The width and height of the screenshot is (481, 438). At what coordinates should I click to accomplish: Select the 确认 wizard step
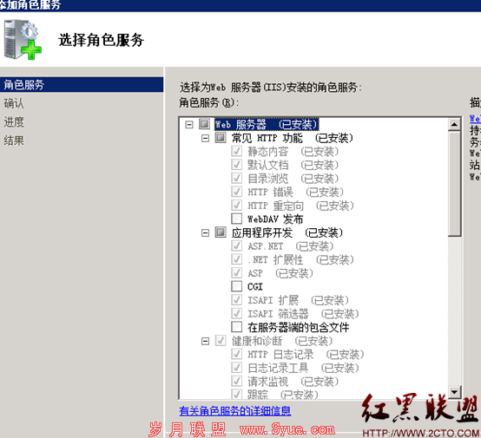[14, 103]
